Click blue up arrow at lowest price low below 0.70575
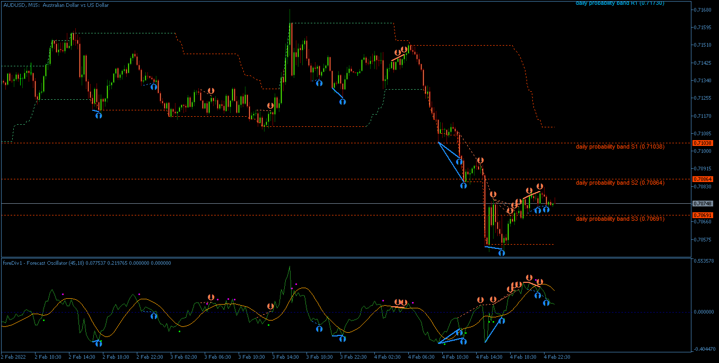 point(502,253)
